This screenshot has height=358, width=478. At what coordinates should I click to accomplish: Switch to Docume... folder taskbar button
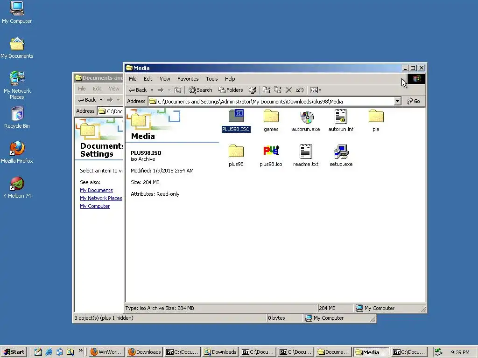[333, 352]
